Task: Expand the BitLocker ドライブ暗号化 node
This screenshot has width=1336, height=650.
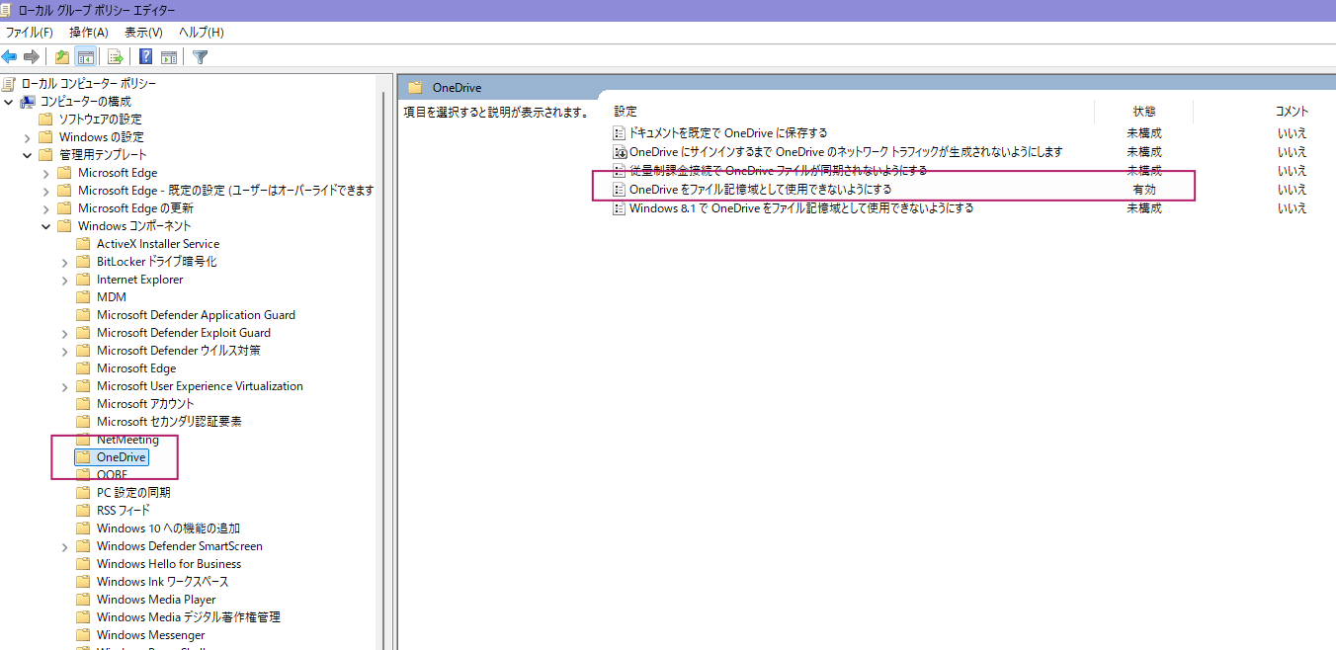Action: click(65, 262)
